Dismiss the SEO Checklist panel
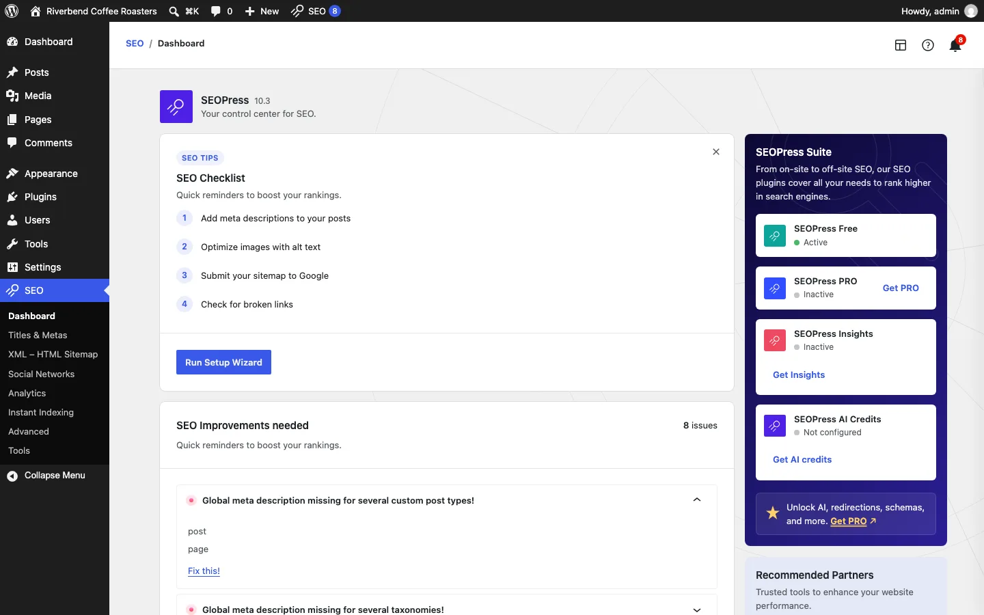 pos(716,152)
